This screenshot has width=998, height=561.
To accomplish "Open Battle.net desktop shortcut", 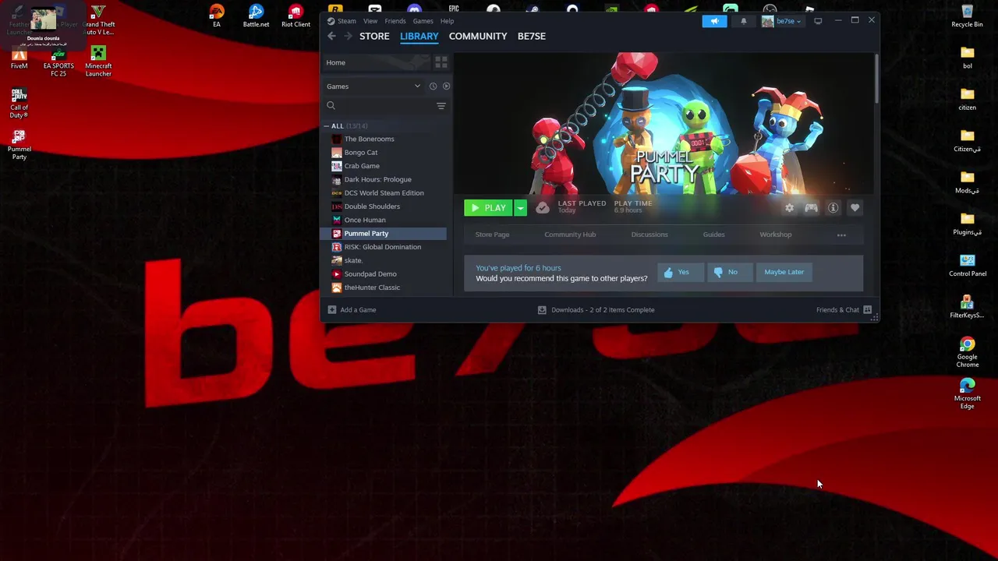I will point(256,16).
